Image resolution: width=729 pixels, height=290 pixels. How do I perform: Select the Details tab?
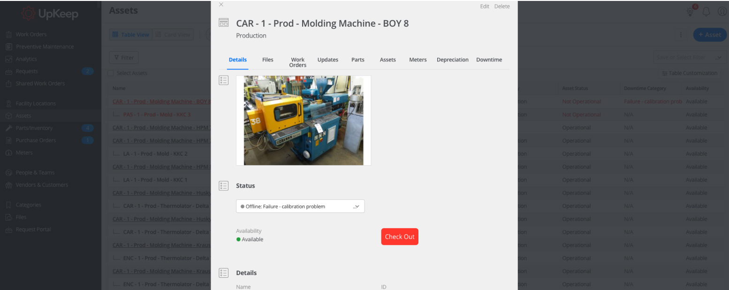pyautogui.click(x=238, y=60)
